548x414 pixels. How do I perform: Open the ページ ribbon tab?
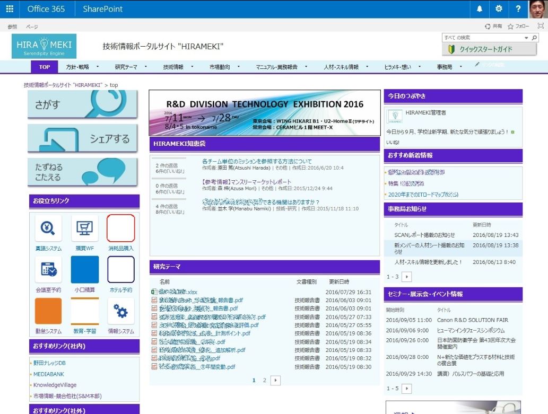coord(31,27)
